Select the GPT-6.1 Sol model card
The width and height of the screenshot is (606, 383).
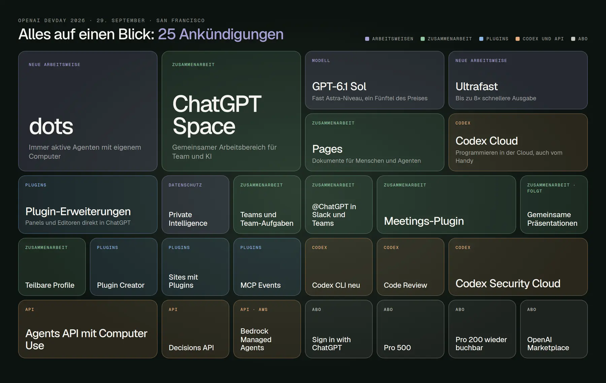[x=375, y=80]
